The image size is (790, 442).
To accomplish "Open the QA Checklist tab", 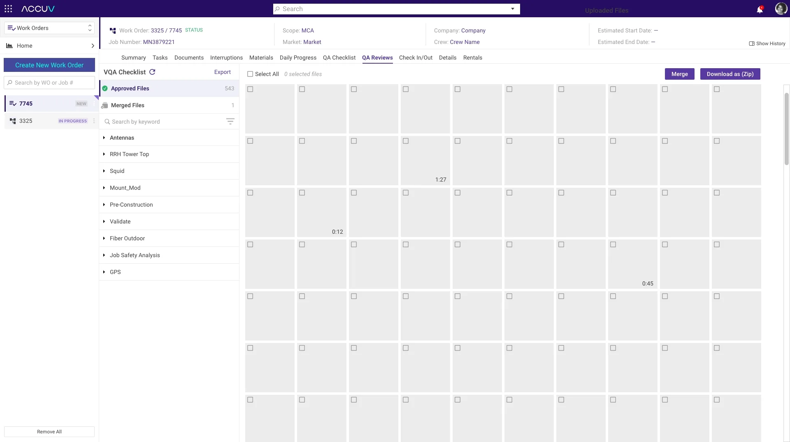I will pyautogui.click(x=339, y=58).
